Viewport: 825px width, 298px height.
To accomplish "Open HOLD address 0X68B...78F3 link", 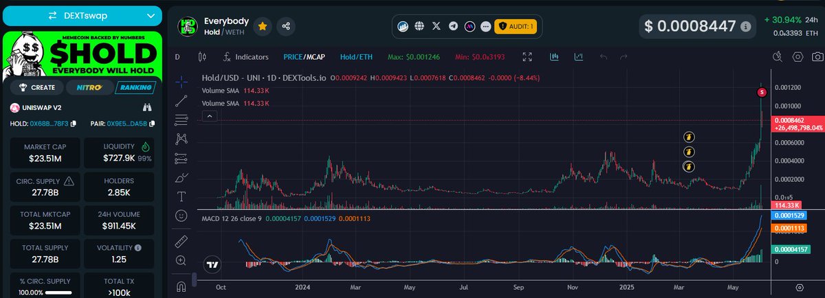I will [x=49, y=124].
